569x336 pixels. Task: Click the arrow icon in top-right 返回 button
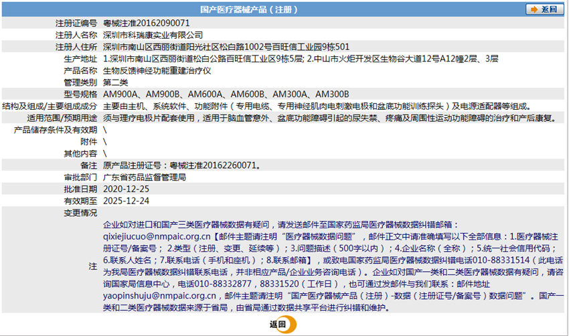coord(534,9)
